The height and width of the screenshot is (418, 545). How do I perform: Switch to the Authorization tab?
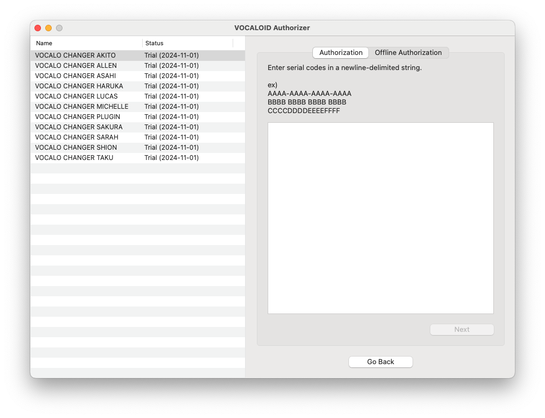[x=340, y=52]
